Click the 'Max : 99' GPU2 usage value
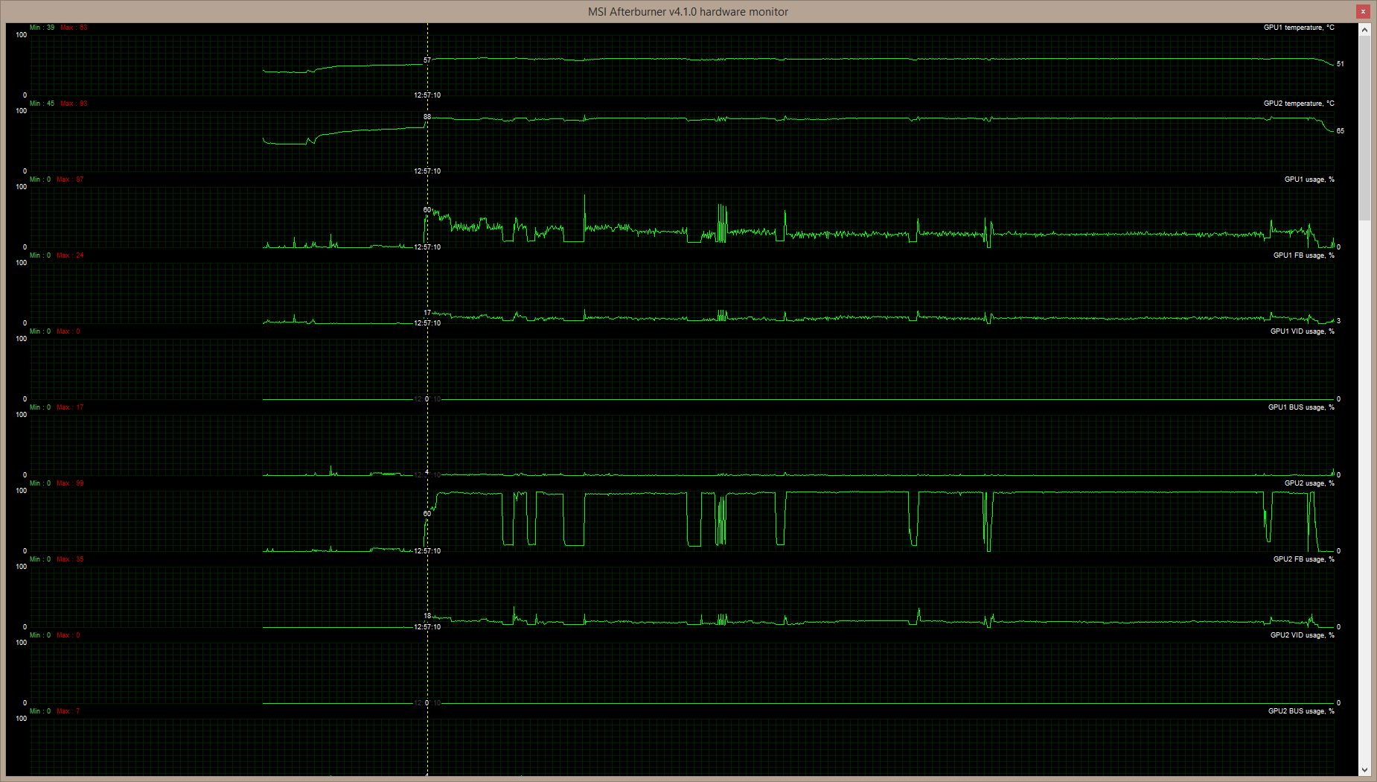Viewport: 1377px width, 782px height. point(70,483)
